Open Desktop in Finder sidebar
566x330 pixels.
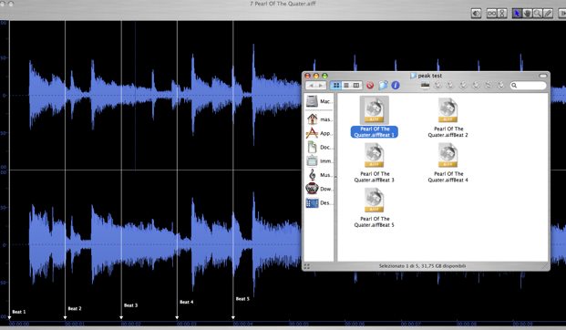pos(319,203)
